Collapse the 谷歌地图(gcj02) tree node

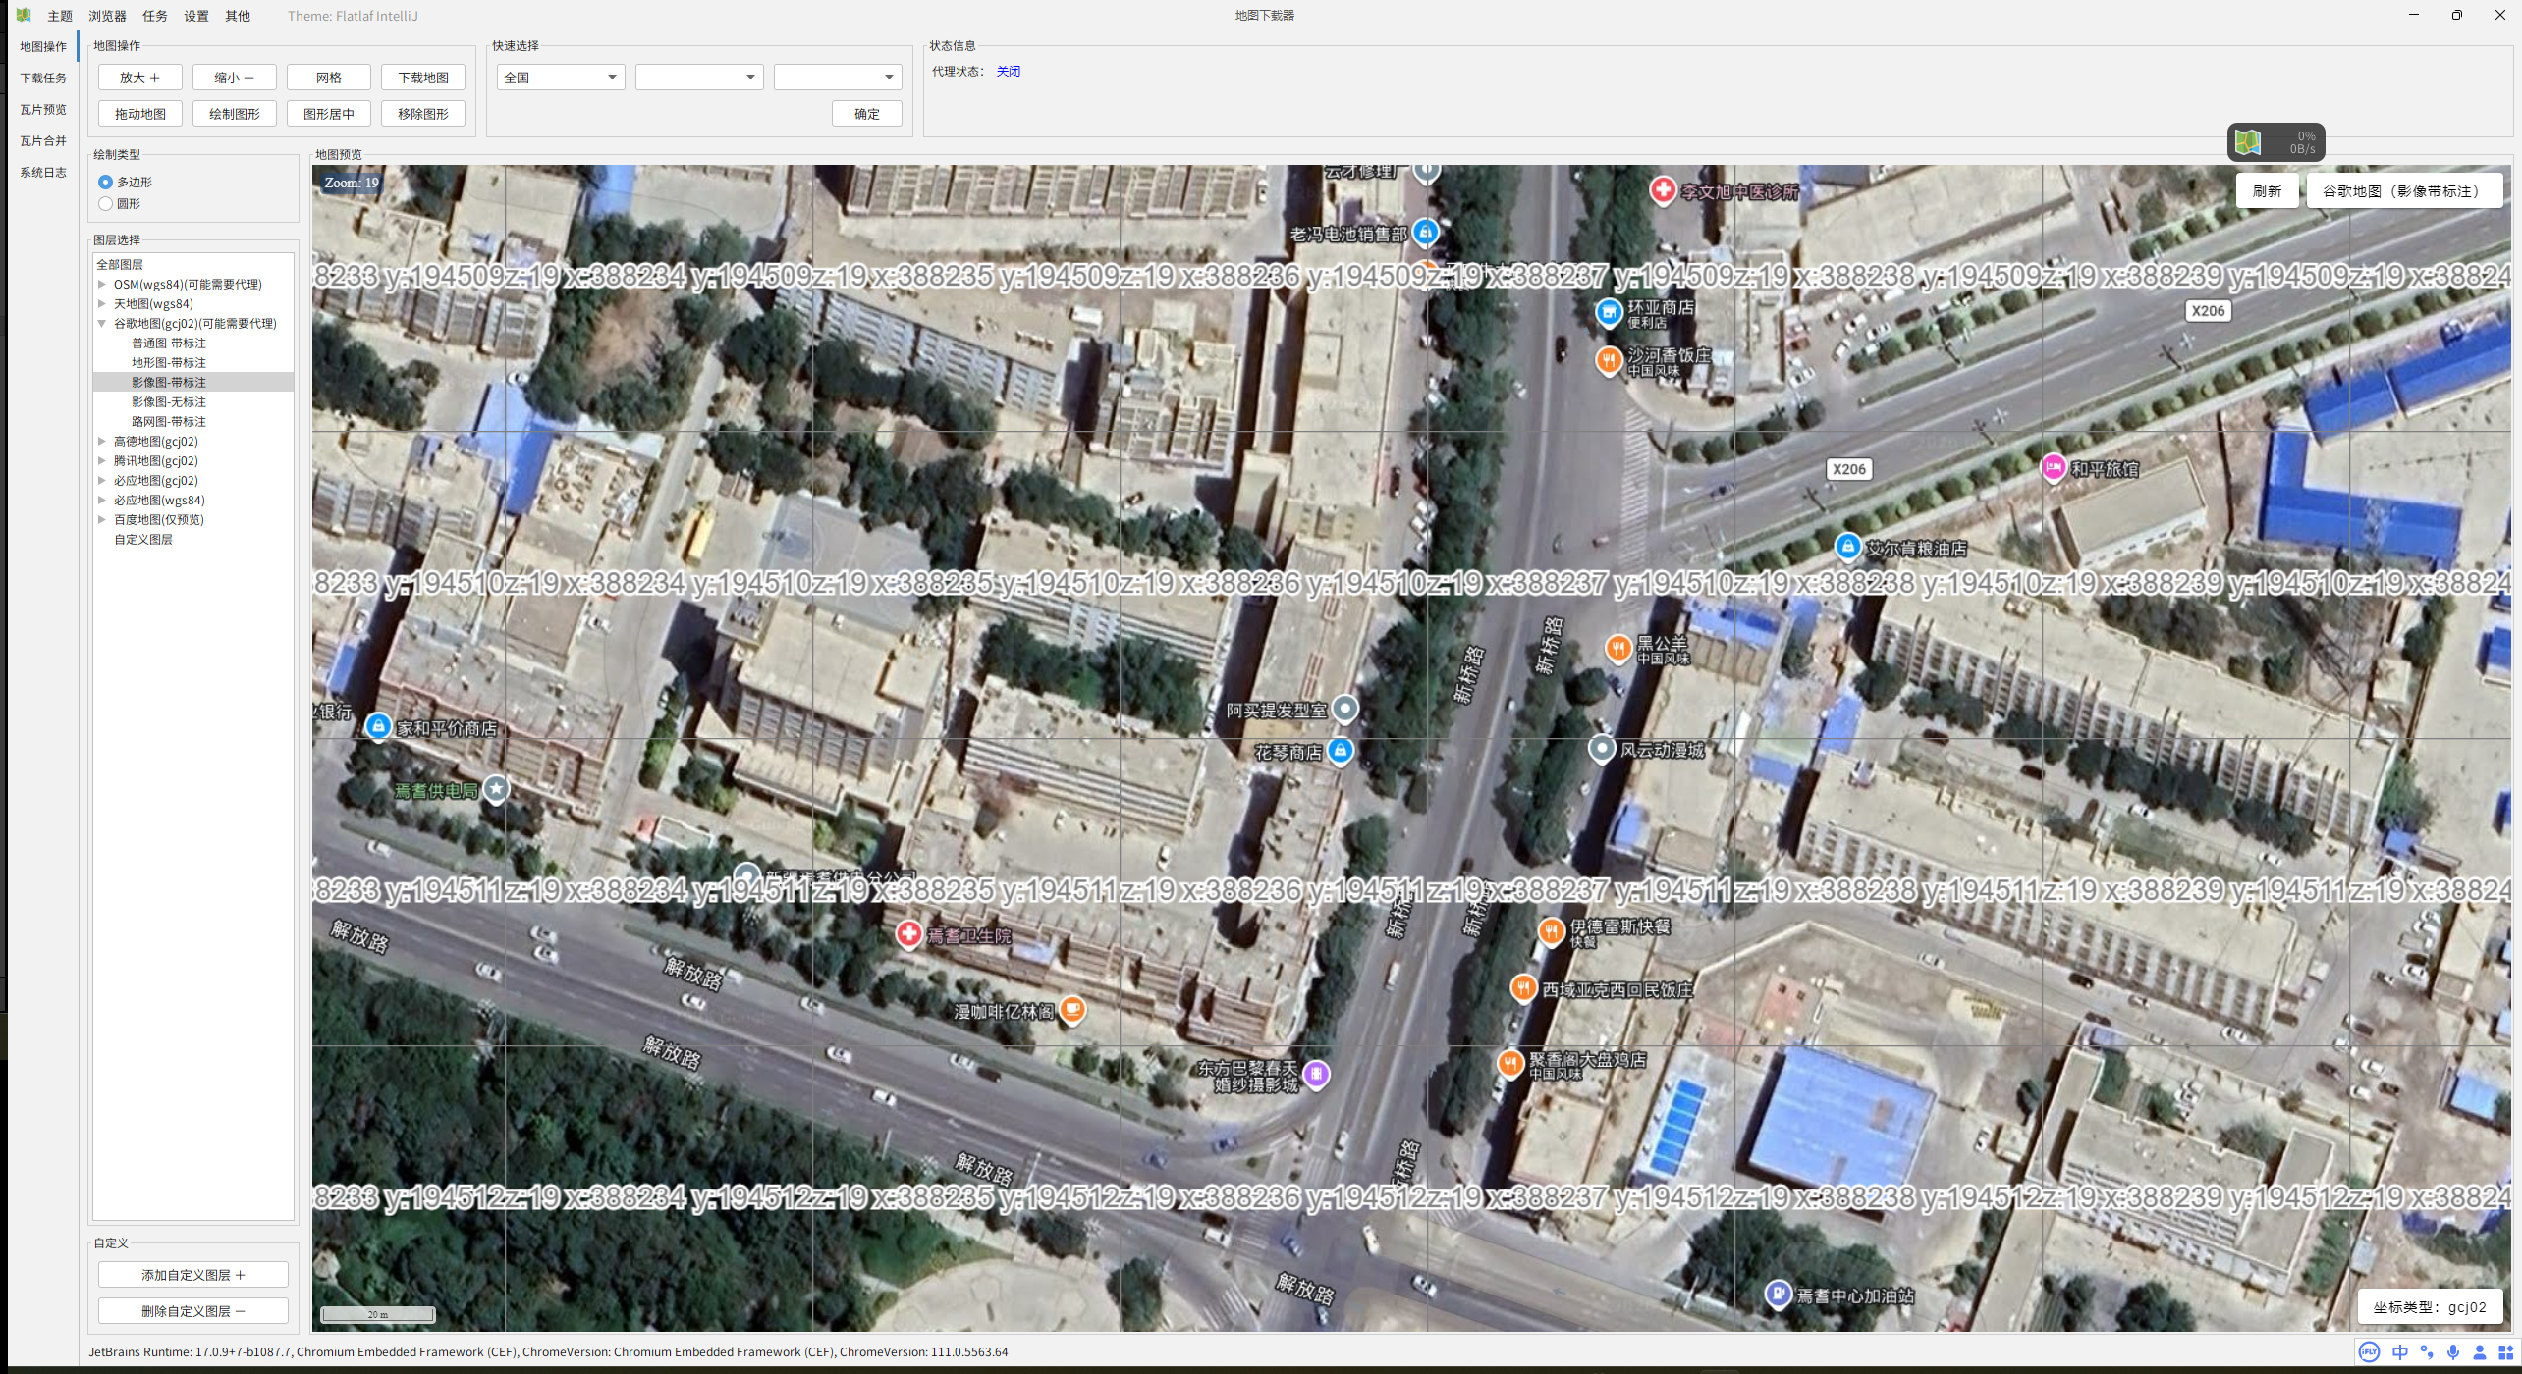[x=102, y=323]
